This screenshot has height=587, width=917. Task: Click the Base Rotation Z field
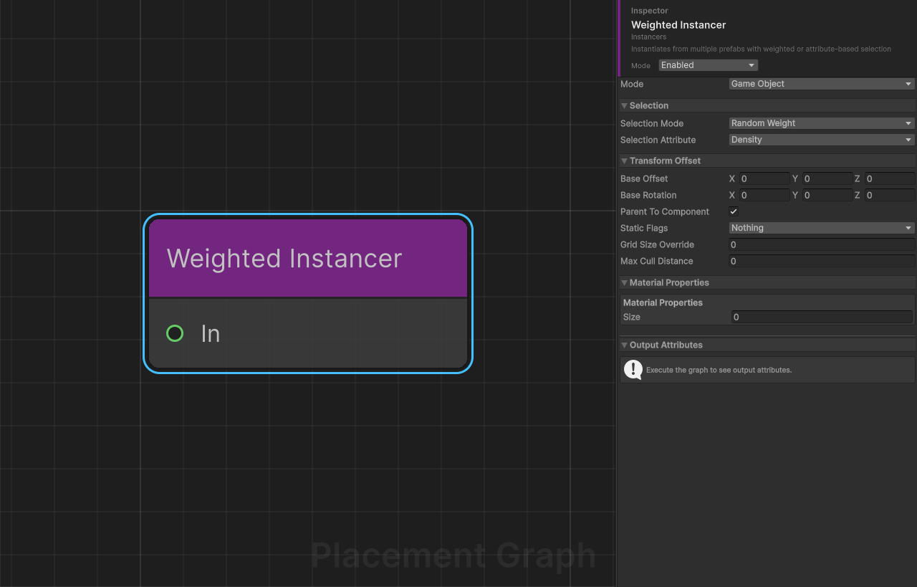click(890, 195)
